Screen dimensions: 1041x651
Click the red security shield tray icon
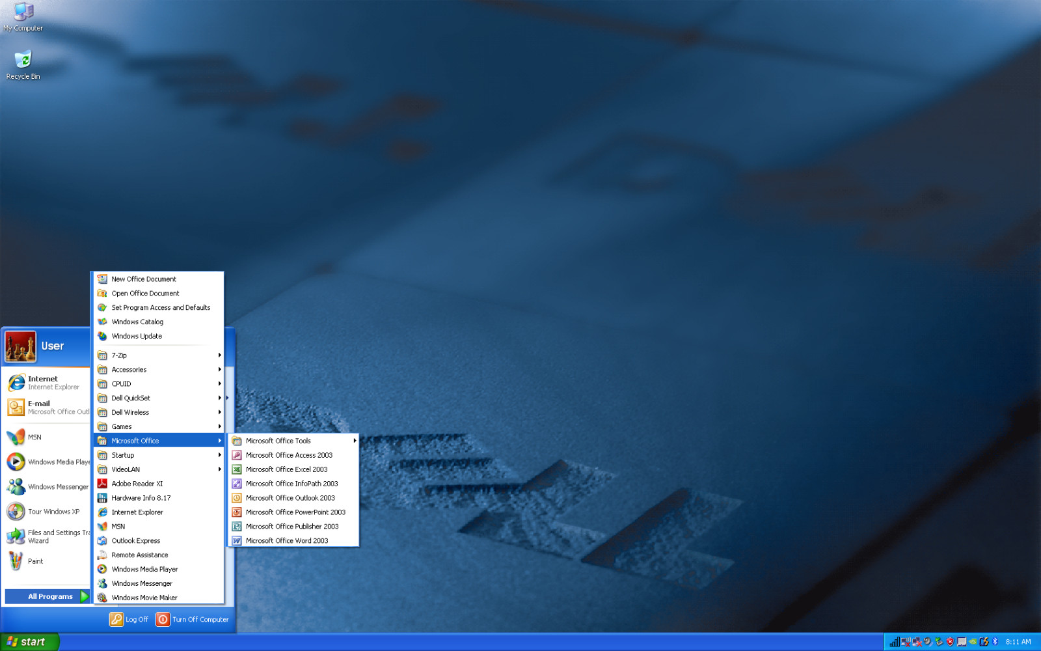click(950, 642)
